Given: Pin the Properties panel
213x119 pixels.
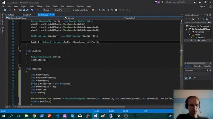Looking at the screenshot, I should coord(208,70).
